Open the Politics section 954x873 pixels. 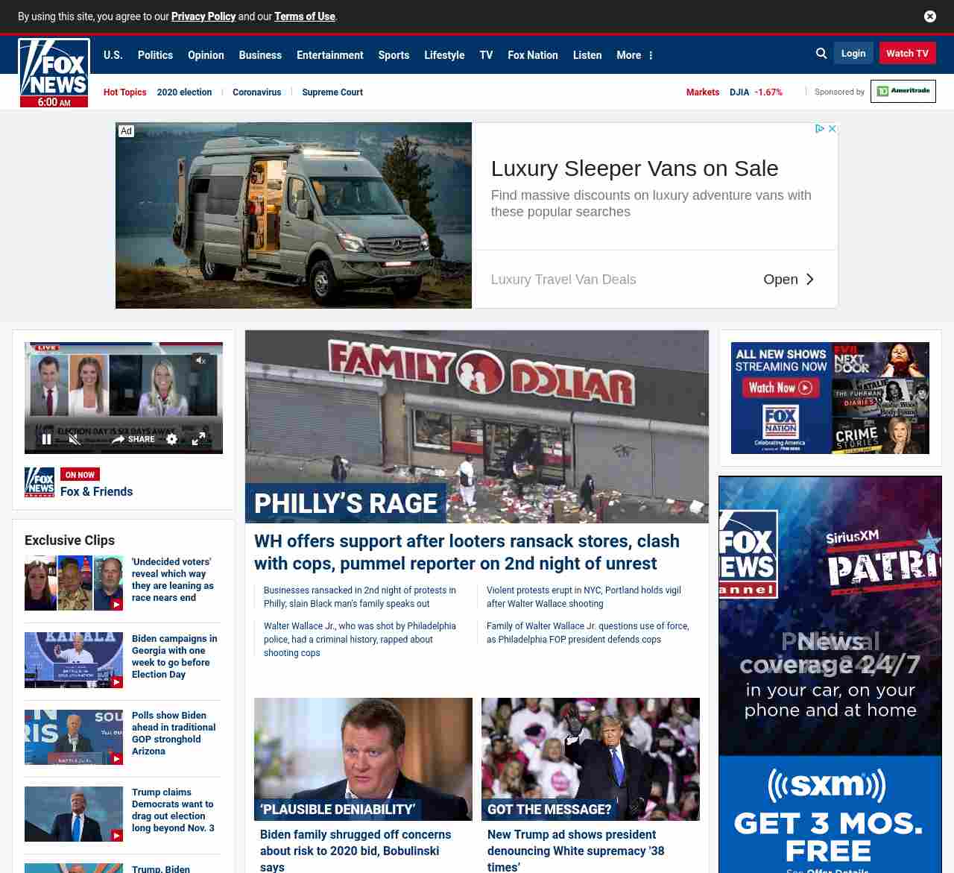point(155,55)
